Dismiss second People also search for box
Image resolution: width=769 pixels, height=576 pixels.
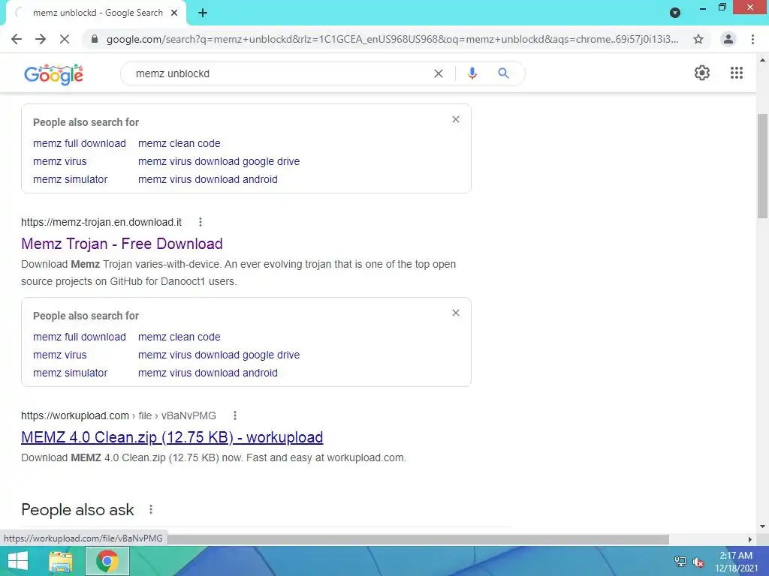pos(456,313)
